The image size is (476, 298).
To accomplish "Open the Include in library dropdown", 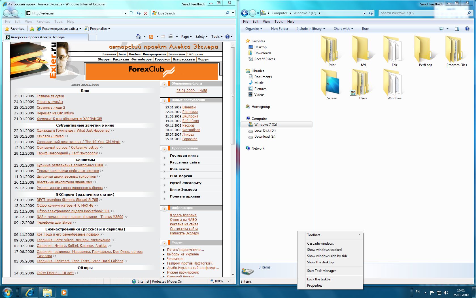I will pos(311,29).
